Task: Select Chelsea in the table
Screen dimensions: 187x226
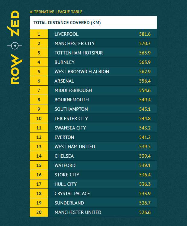Action: [x=64, y=156]
